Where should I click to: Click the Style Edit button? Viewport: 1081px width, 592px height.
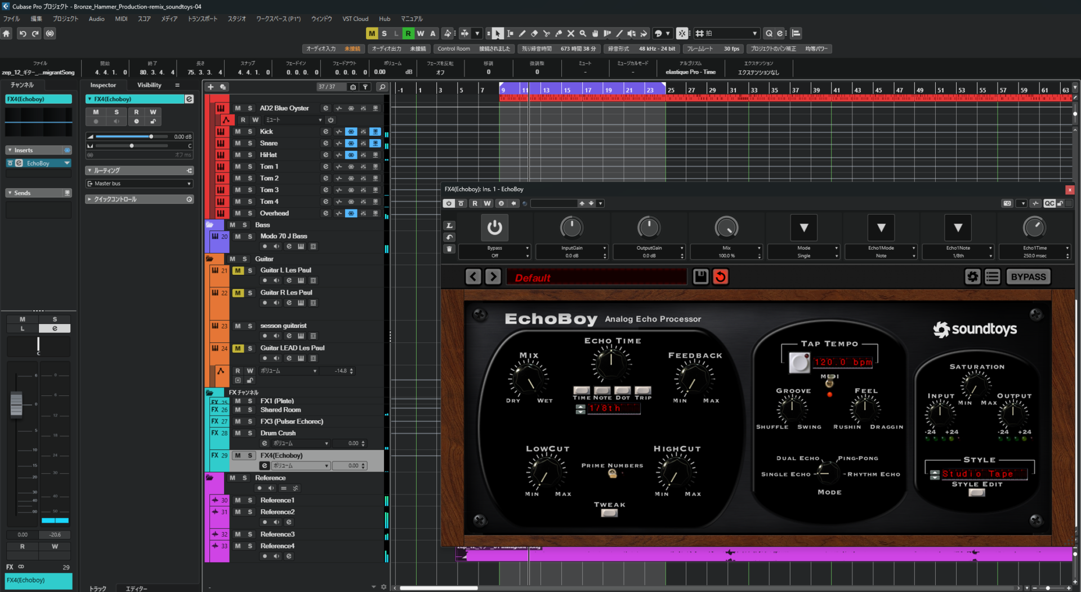977,493
